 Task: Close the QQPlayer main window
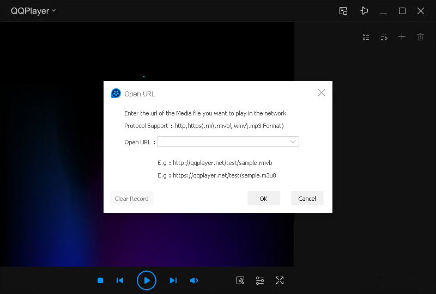[421, 11]
